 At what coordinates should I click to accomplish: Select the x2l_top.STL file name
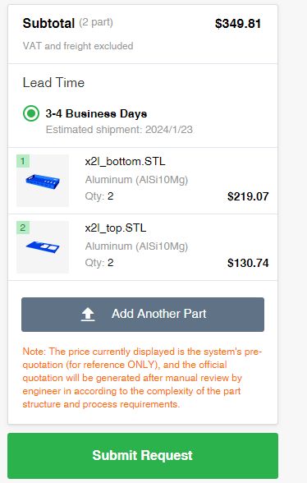(x=116, y=228)
